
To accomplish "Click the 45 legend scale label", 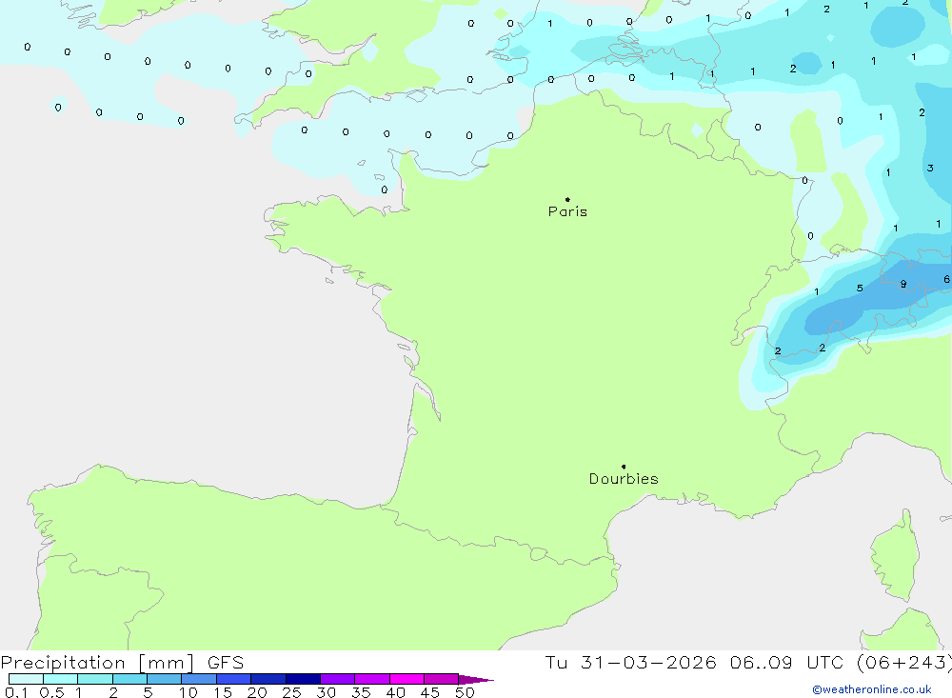I will pyautogui.click(x=430, y=692).
